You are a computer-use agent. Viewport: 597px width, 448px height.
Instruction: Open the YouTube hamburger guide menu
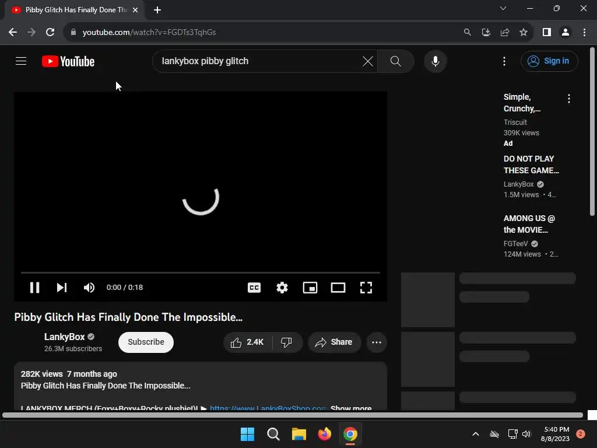point(21,61)
